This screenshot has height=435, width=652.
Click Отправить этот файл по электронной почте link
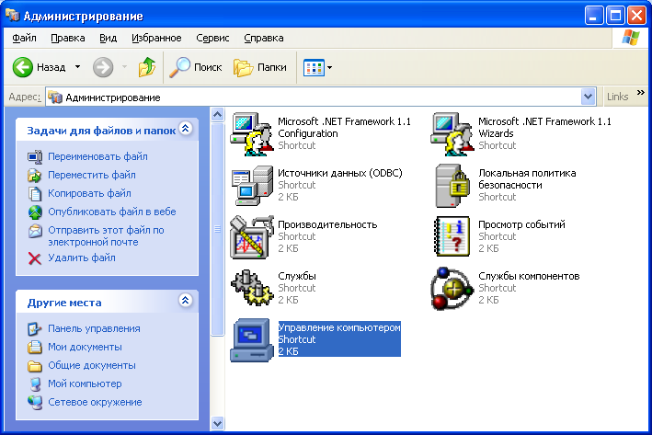click(106, 236)
